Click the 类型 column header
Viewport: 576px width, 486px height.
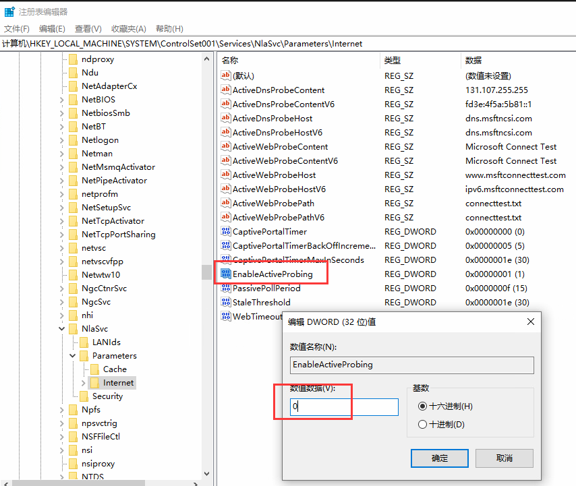[x=420, y=60]
